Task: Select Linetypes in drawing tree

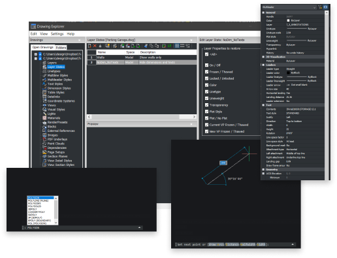Action: (x=54, y=71)
